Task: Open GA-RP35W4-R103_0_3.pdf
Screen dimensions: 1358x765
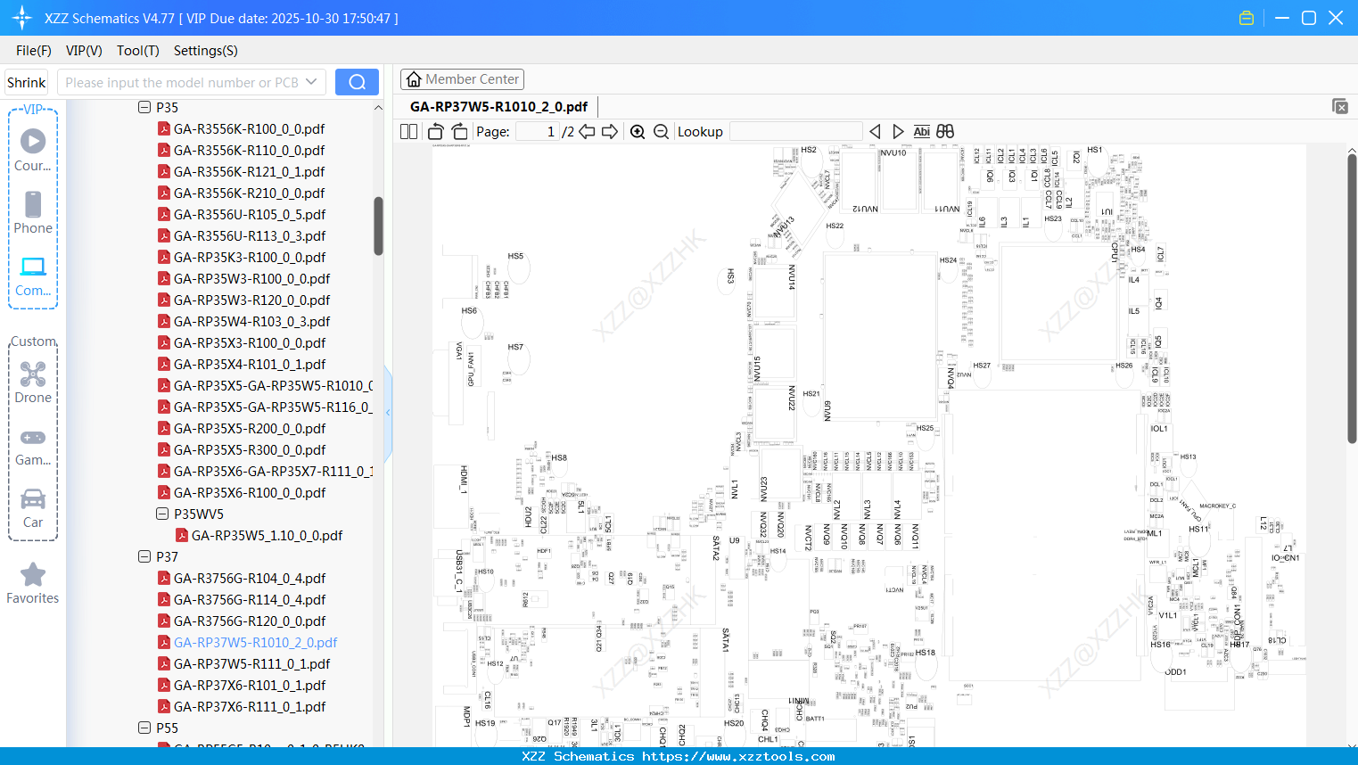Action: [x=251, y=321]
